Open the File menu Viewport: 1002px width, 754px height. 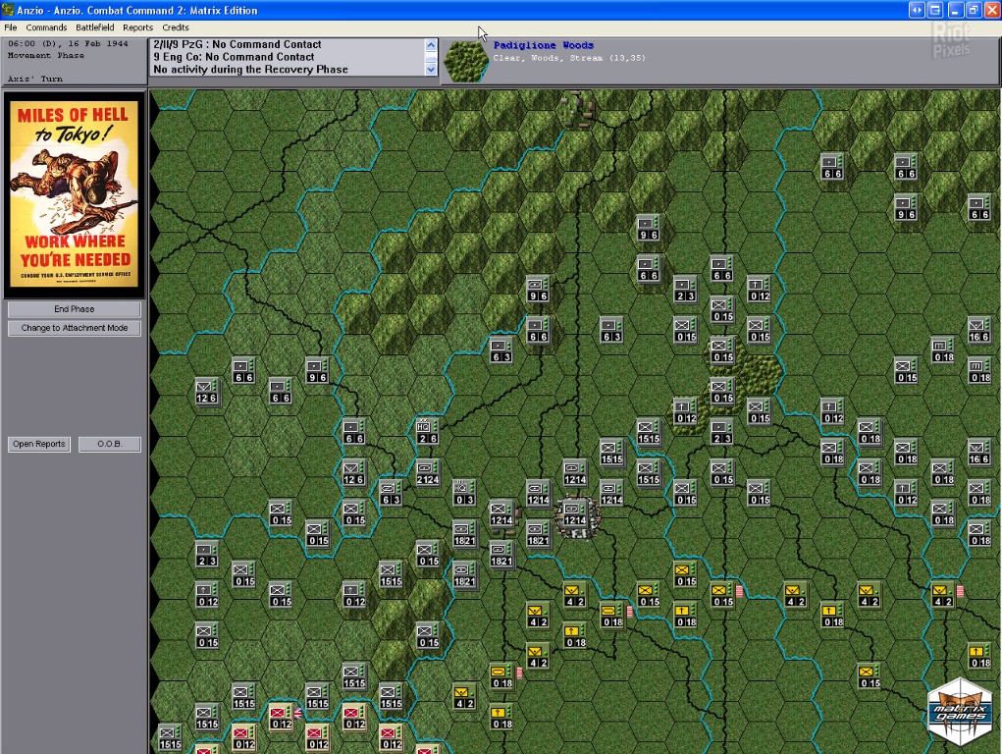tap(11, 27)
